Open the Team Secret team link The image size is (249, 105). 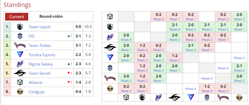click(x=39, y=73)
